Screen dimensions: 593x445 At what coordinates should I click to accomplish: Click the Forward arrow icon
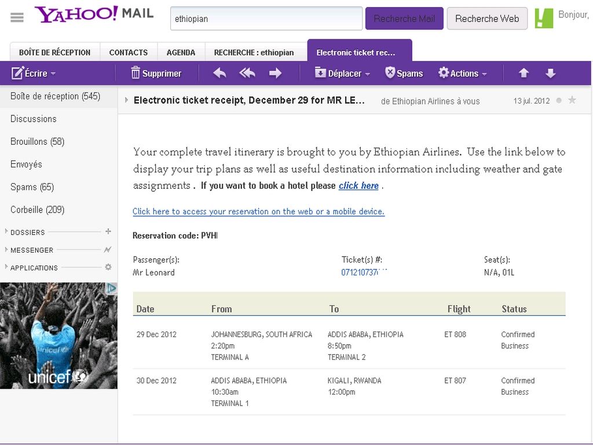click(x=276, y=73)
